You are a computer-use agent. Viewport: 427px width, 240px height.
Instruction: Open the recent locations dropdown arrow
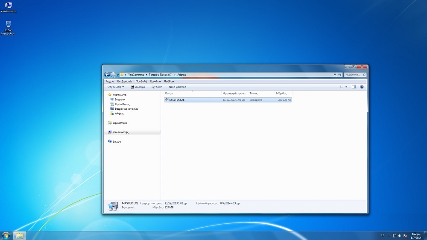[x=118, y=75]
